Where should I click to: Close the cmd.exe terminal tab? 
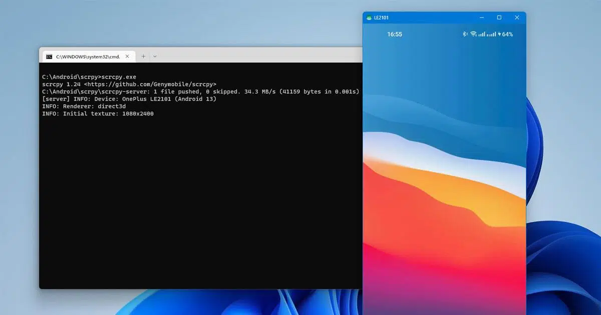tap(127, 56)
